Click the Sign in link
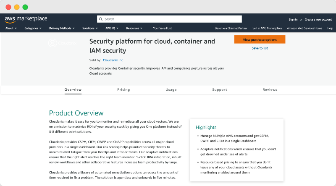 pyautogui.click(x=293, y=19)
